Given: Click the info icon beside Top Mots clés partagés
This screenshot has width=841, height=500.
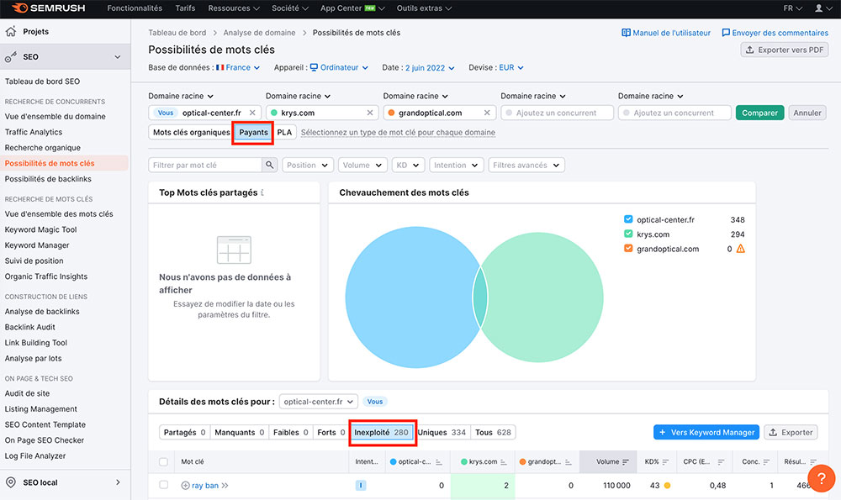Looking at the screenshot, I should (x=262, y=192).
